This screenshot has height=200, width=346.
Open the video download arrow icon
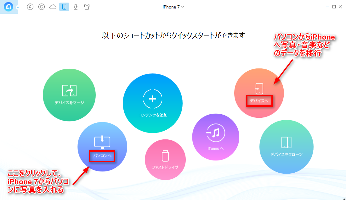pos(76,7)
